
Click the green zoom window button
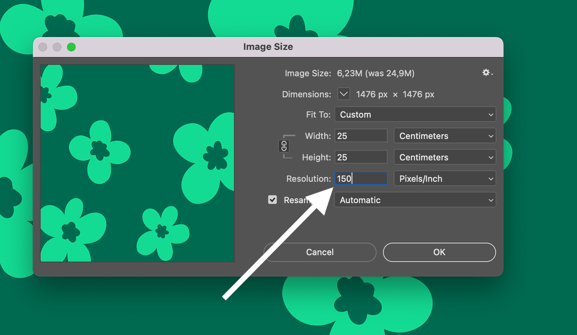point(71,47)
